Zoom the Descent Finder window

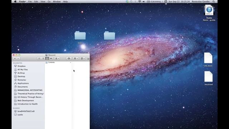[x=19, y=55]
